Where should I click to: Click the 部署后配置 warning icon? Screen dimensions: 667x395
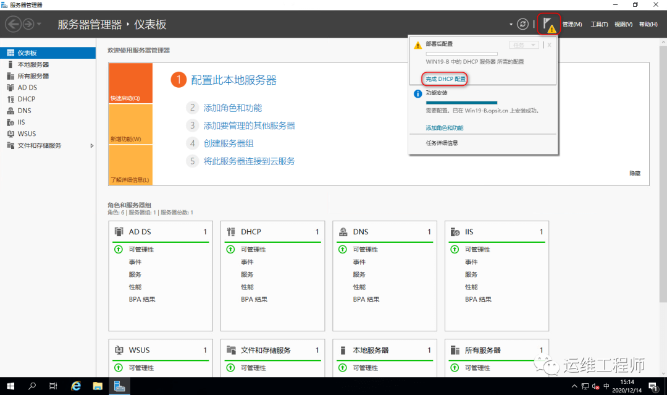coord(417,45)
